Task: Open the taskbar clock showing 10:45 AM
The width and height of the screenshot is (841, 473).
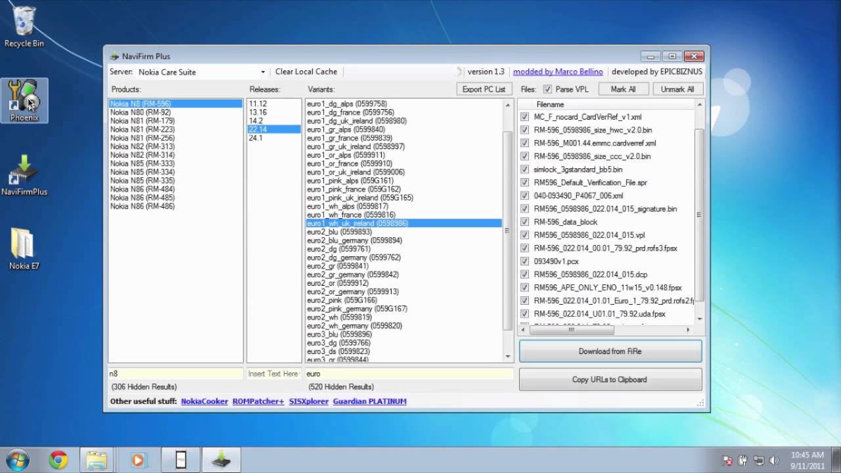Action: click(x=807, y=460)
